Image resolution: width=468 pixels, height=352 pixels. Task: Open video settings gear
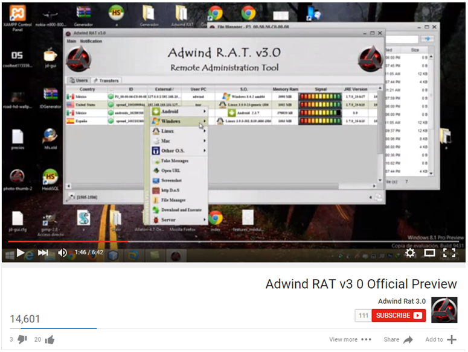pos(410,253)
